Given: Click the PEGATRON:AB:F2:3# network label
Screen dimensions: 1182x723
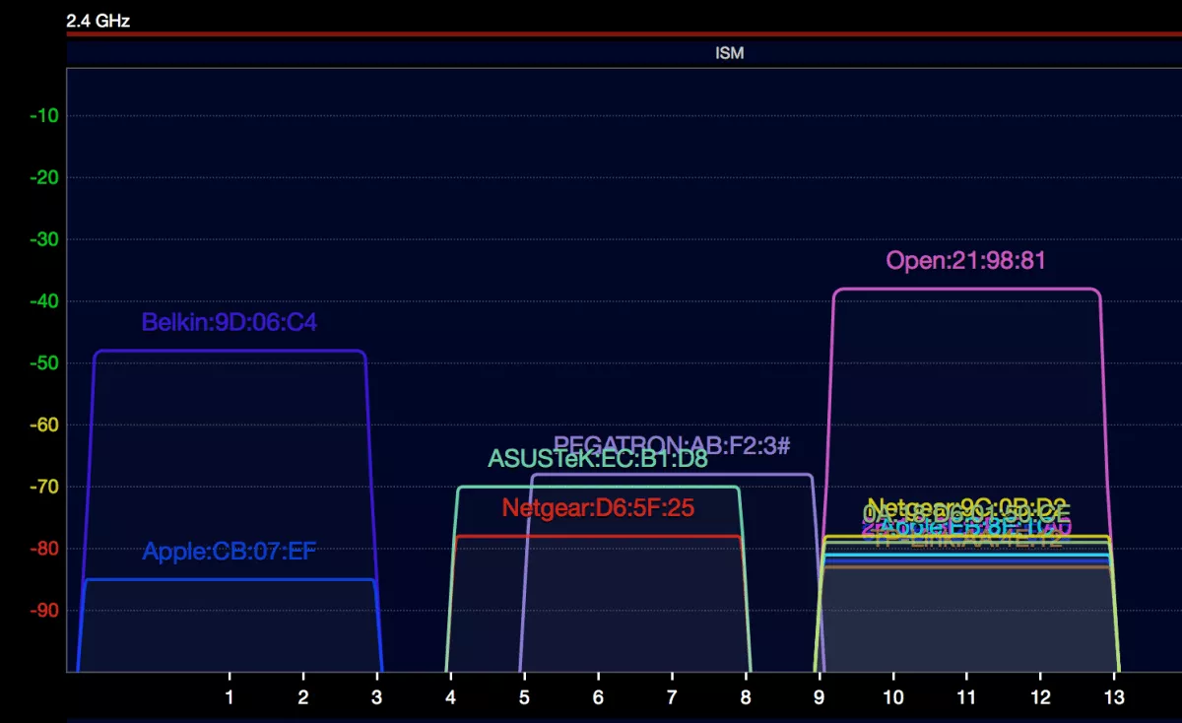Looking at the screenshot, I should [x=672, y=445].
